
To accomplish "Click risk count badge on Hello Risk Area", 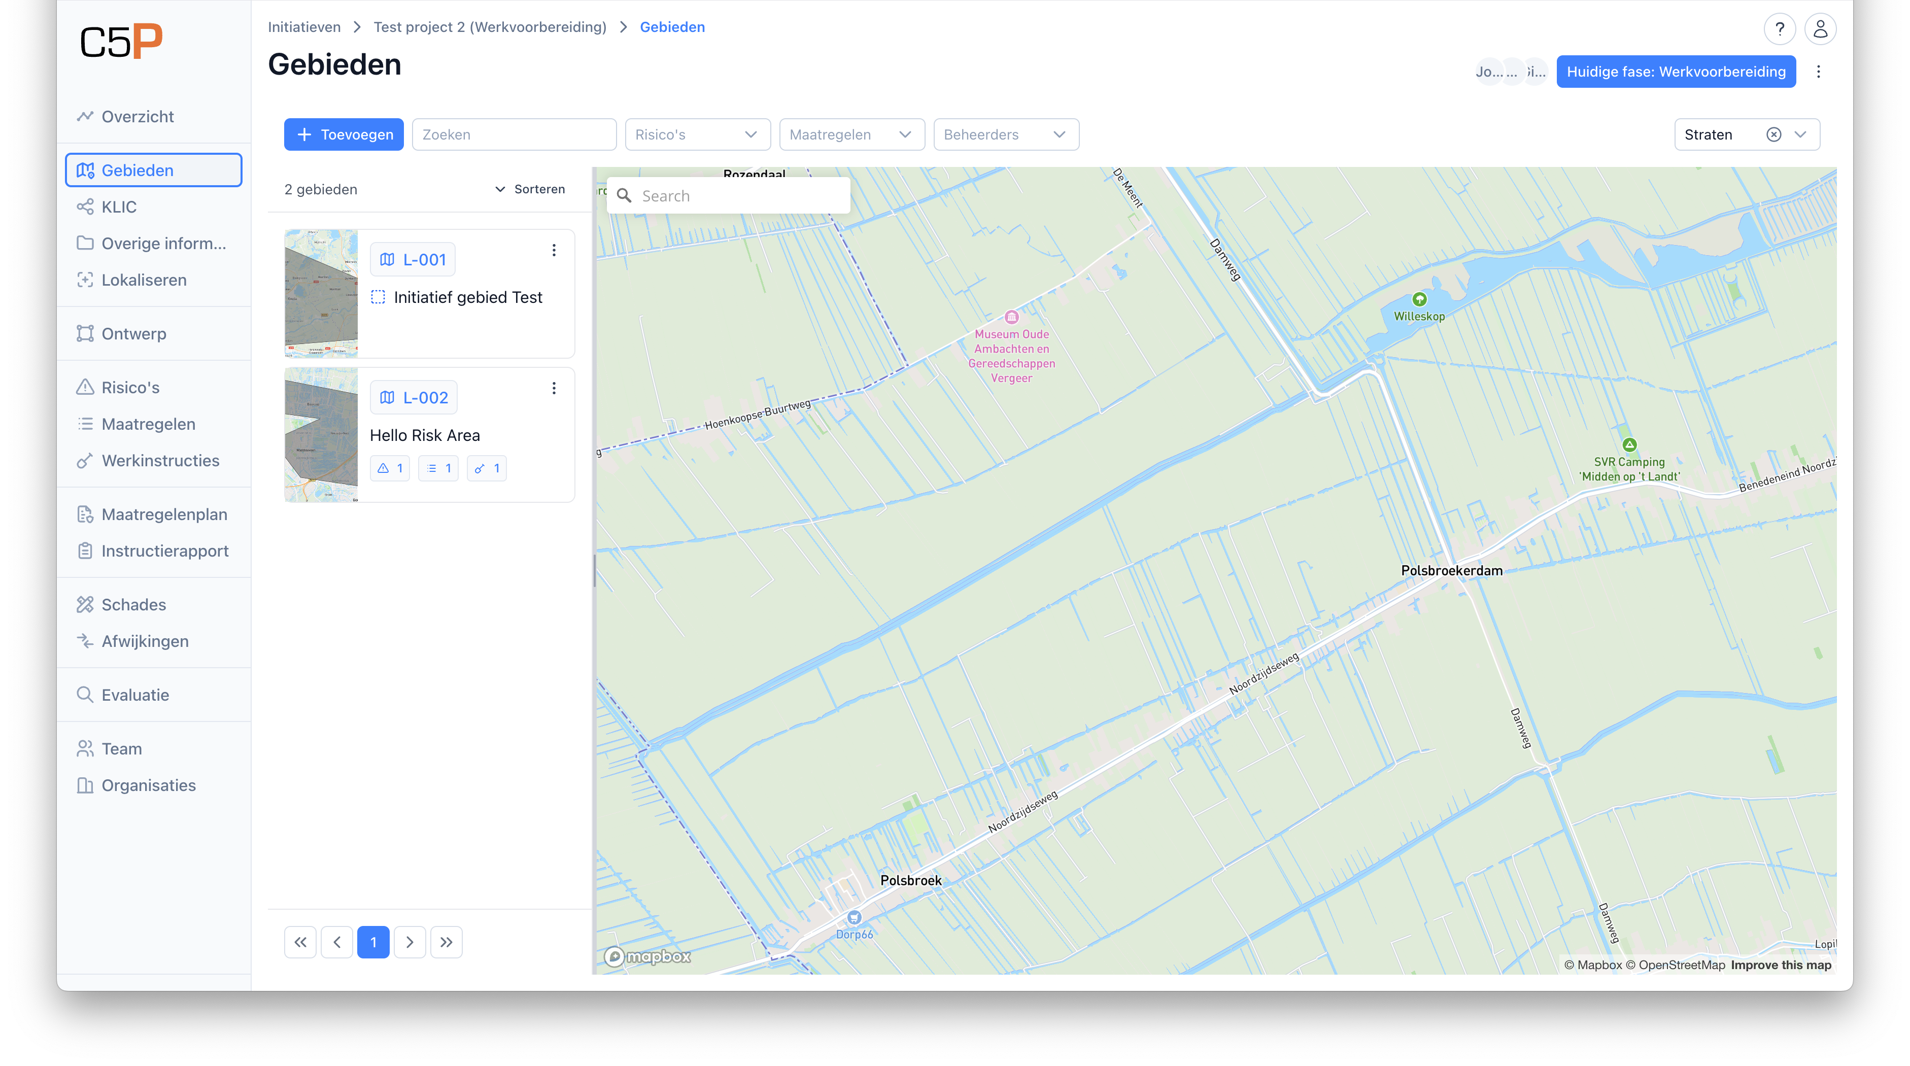I will [x=390, y=468].
